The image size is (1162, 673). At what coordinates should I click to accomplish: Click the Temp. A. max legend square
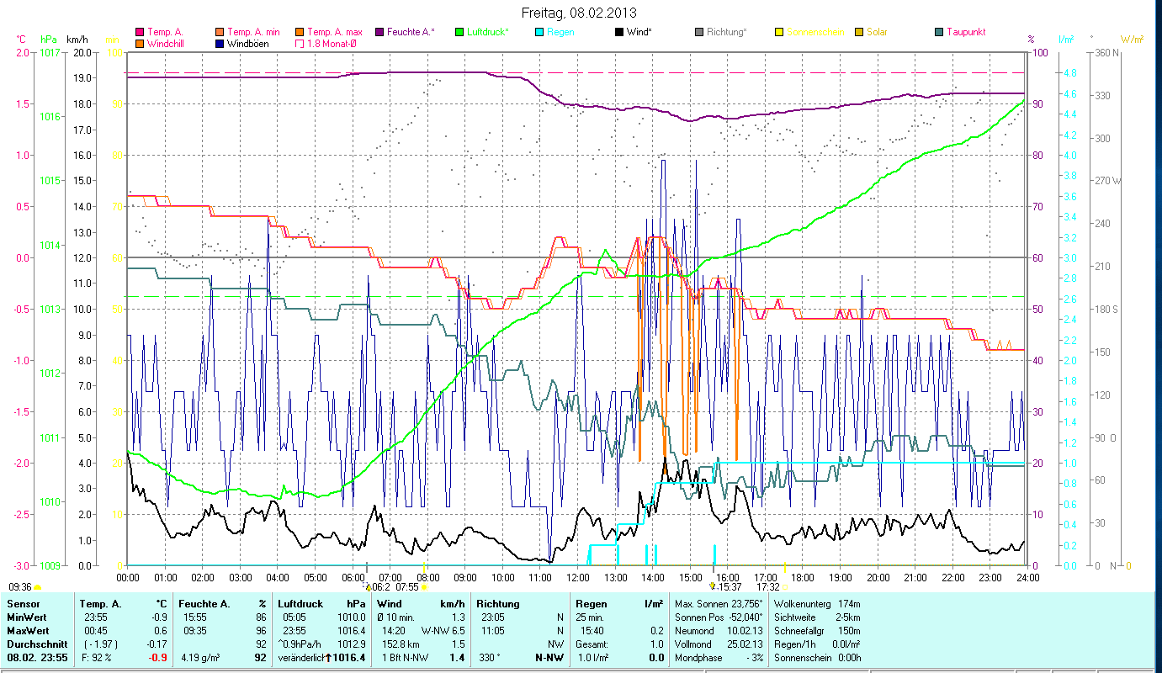300,33
